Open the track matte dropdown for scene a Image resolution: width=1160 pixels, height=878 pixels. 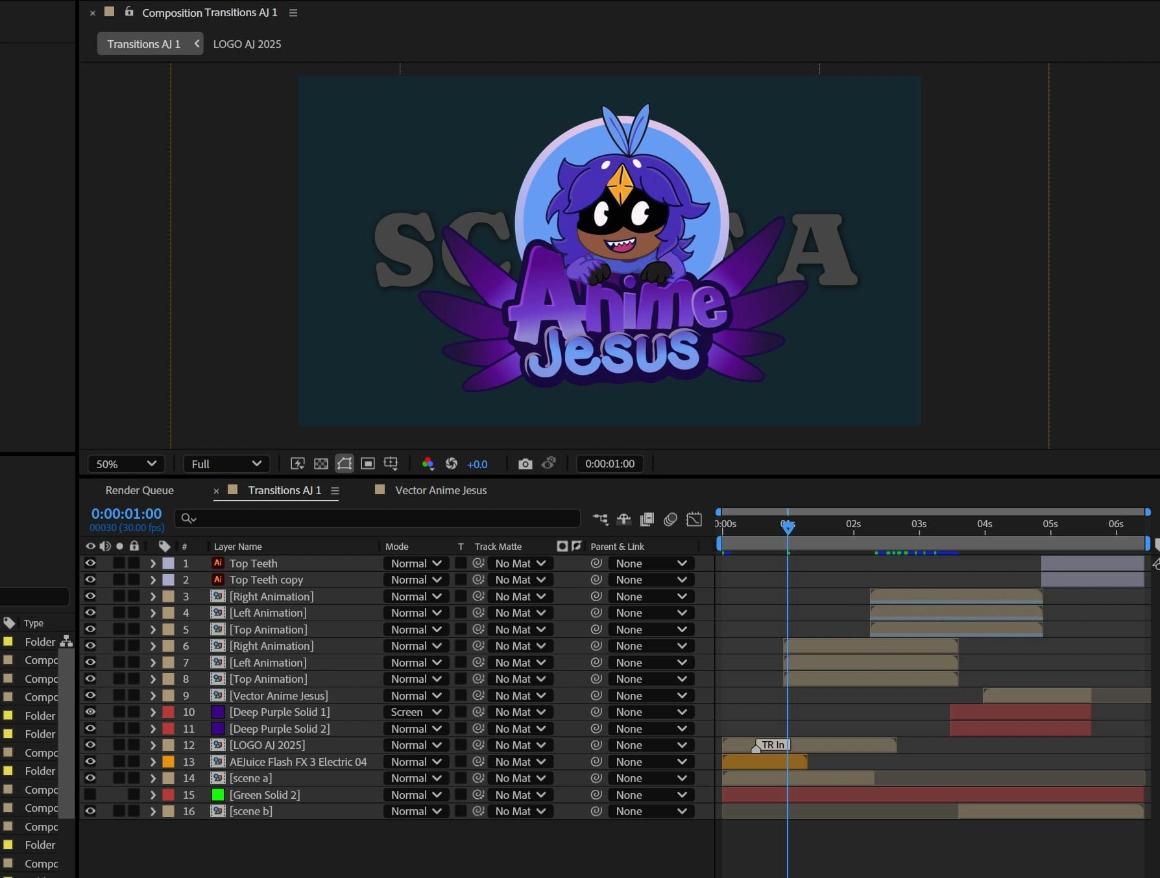click(520, 777)
